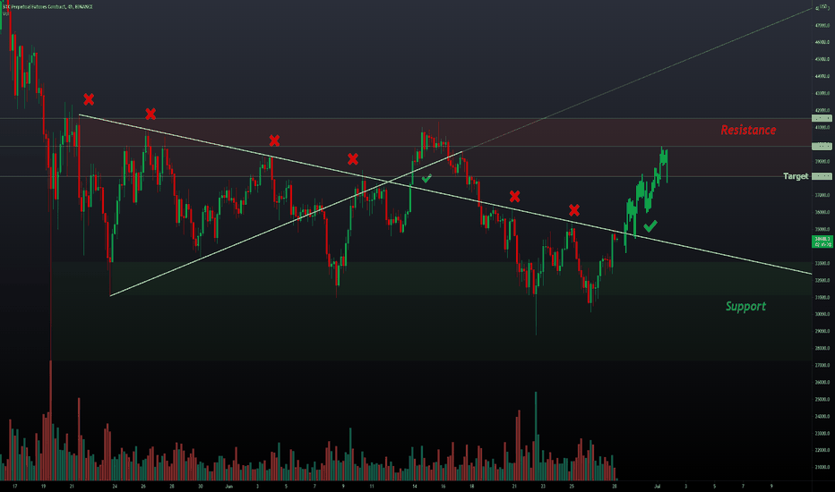
Task: Click the 17 date label on time axis
Action: (x=15, y=486)
